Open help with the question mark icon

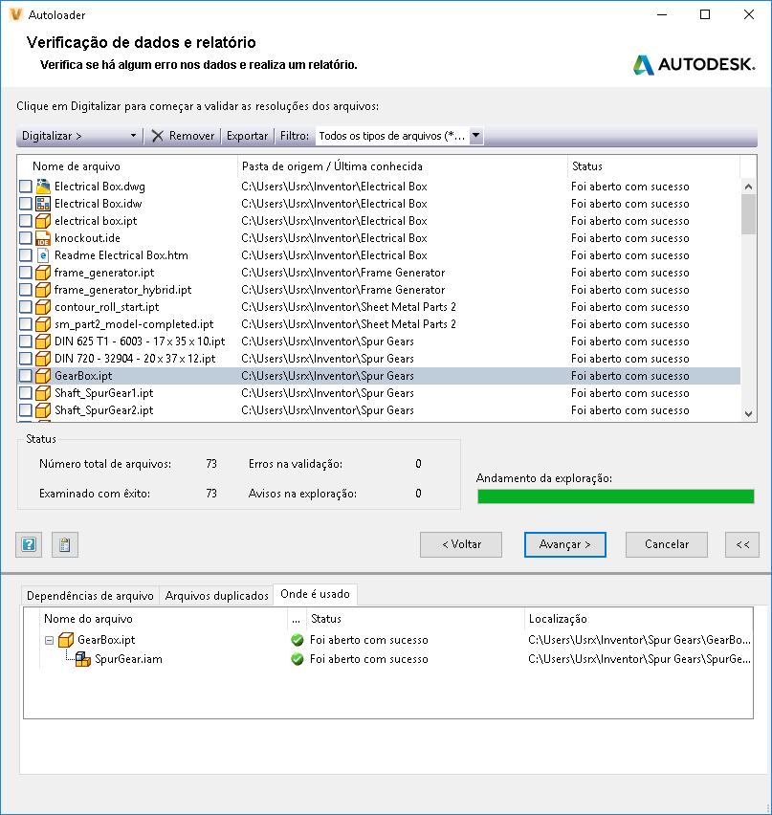click(29, 544)
